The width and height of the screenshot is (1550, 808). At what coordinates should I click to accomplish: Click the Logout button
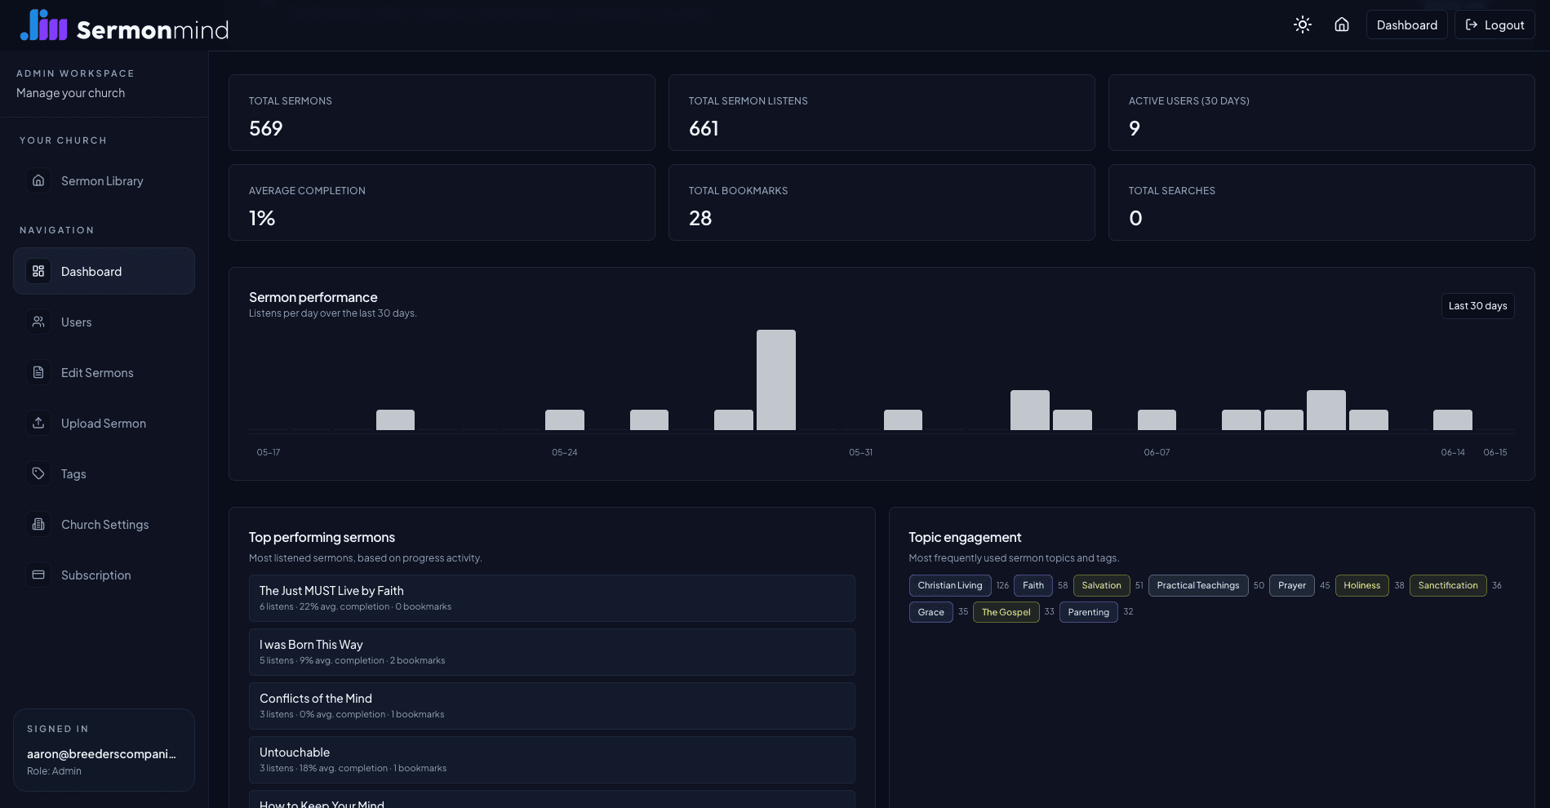click(x=1494, y=24)
